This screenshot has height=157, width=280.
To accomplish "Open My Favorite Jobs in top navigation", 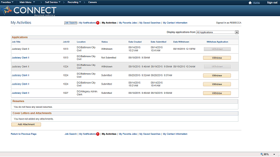I will pyautogui.click(x=128, y=23).
